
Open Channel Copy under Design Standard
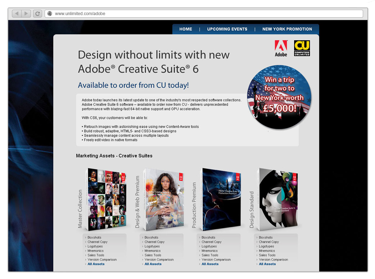pos(268,242)
